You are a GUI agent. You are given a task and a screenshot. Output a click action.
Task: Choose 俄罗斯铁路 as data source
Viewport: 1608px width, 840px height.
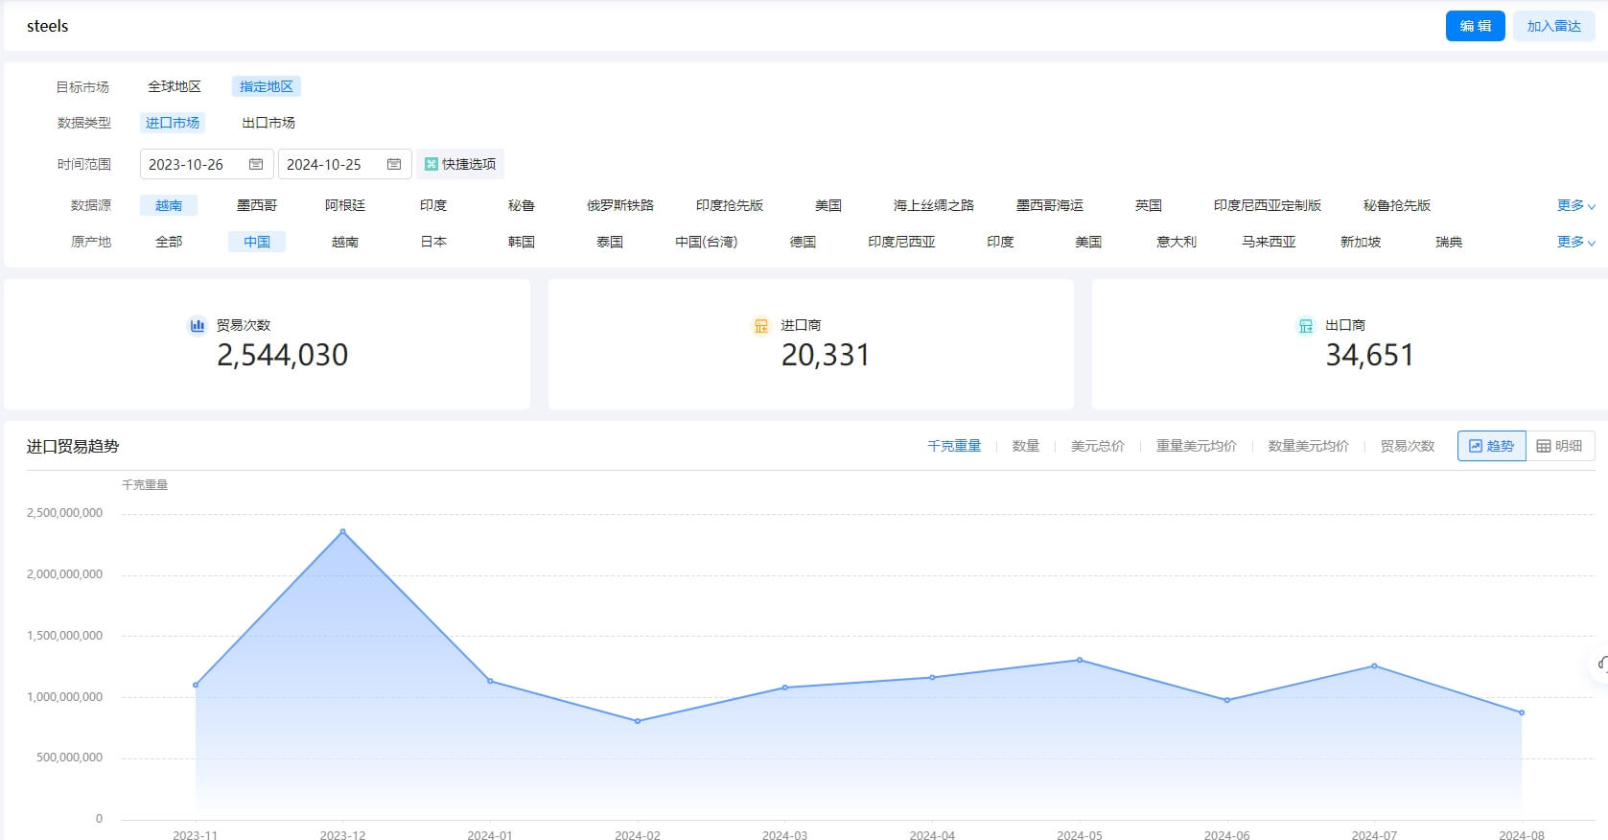tap(620, 205)
